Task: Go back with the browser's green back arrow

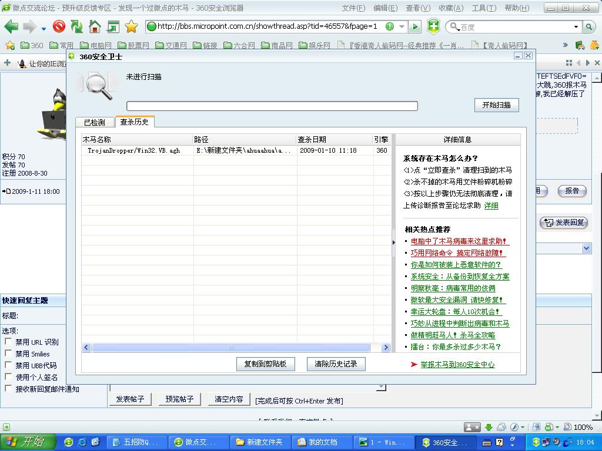Action: click(x=11, y=26)
